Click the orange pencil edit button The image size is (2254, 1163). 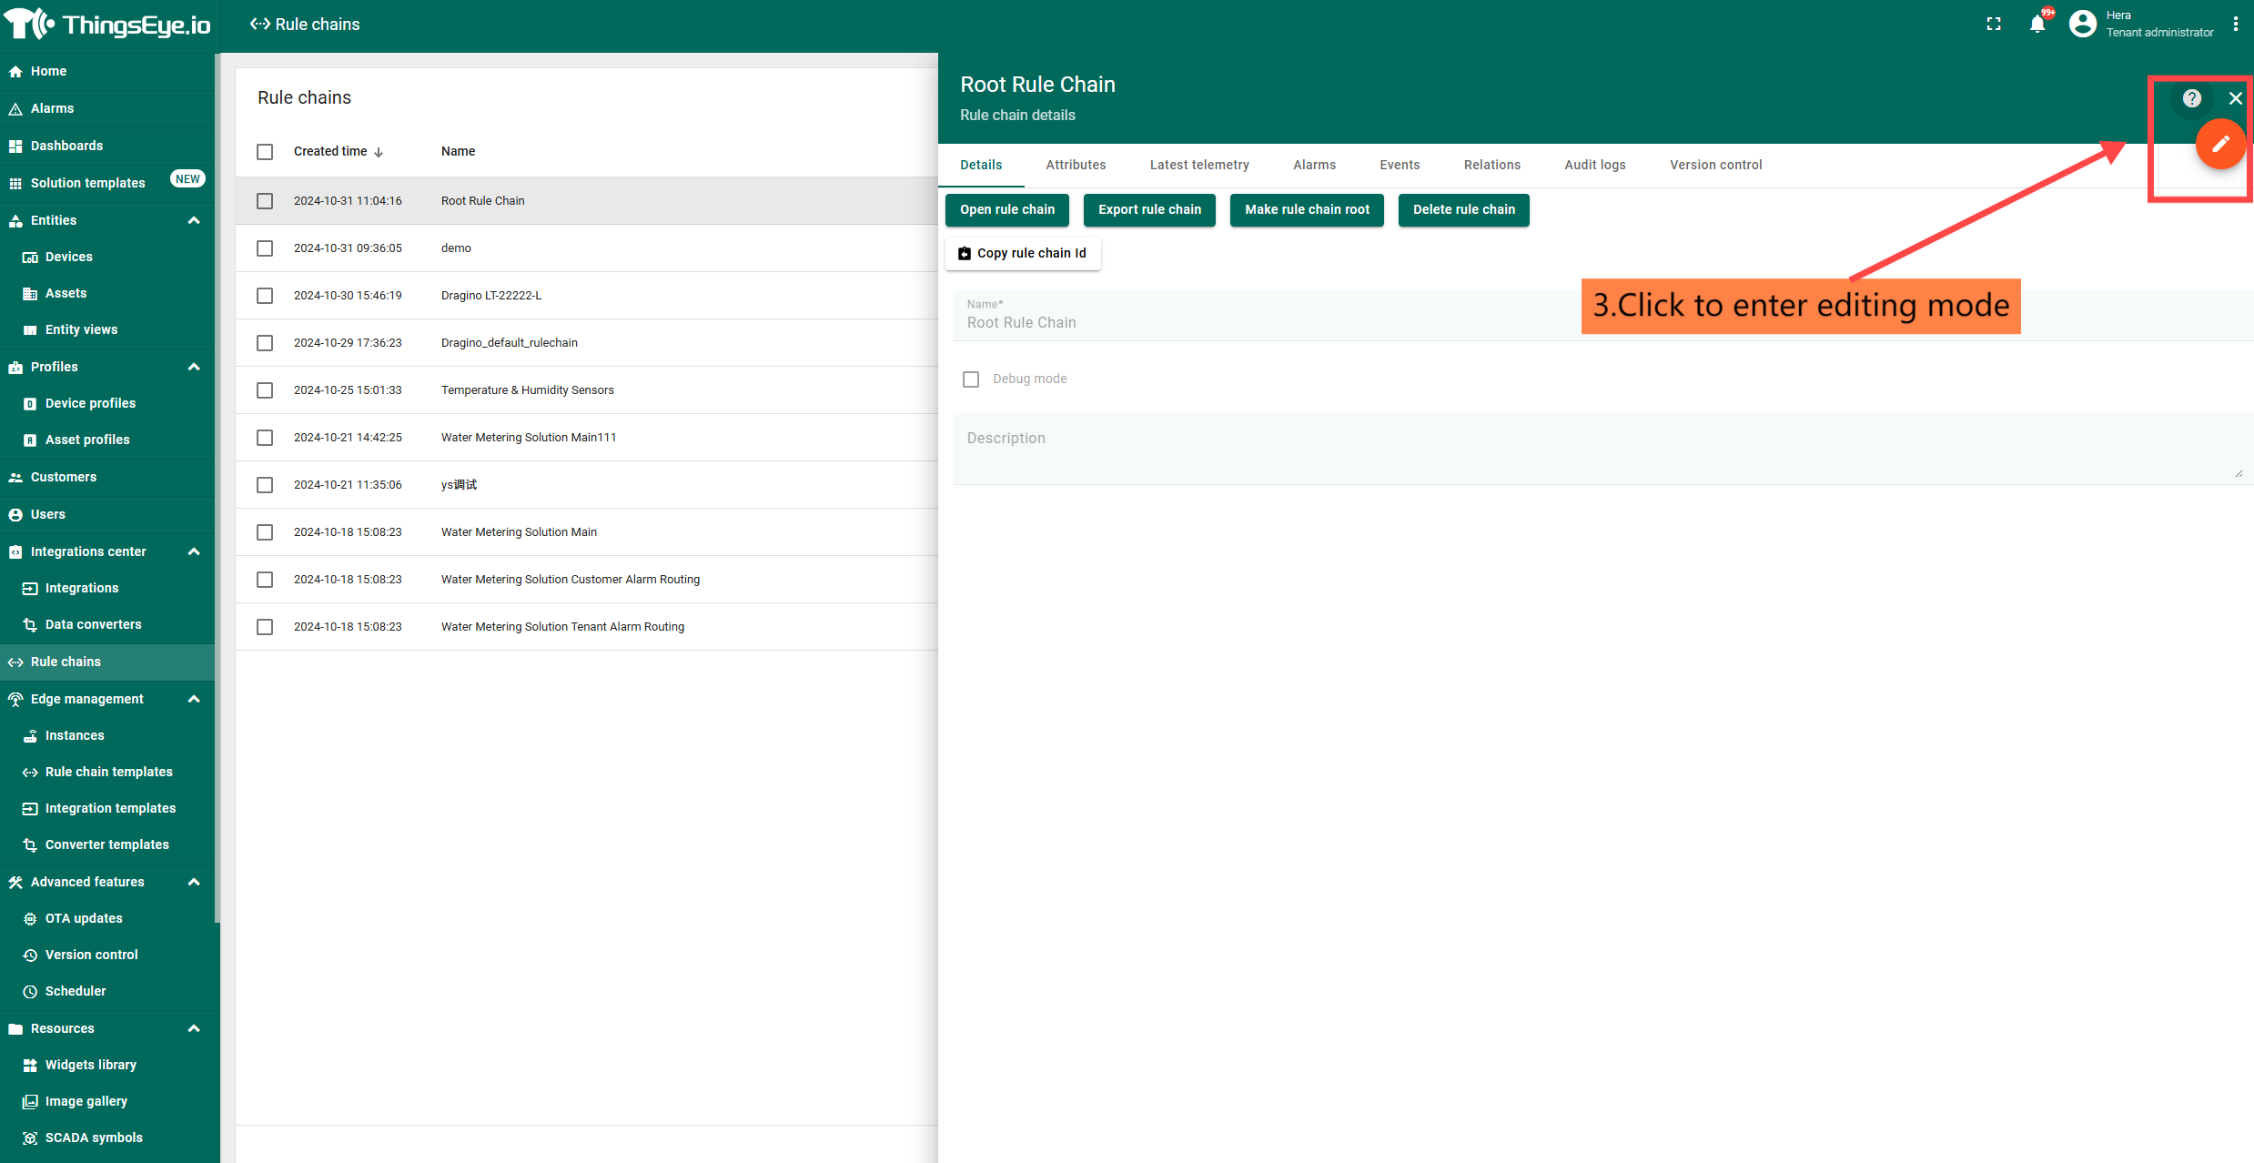tap(2219, 144)
